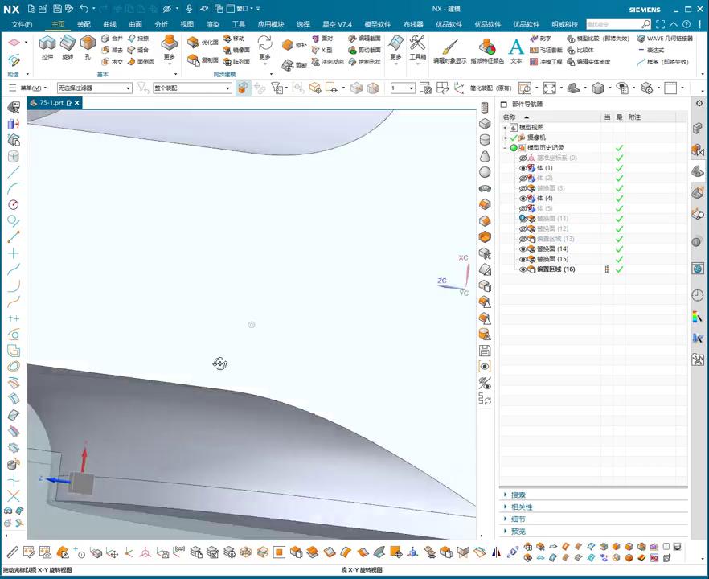Select the 偏置区域 (16) feature

coord(555,269)
